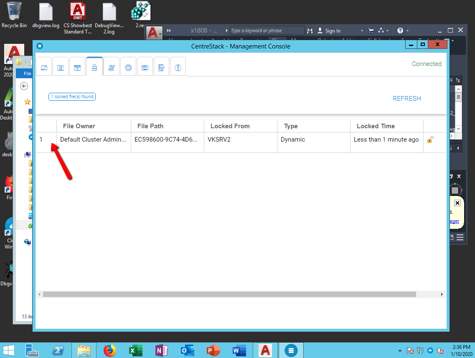Click the Connected status label
This screenshot has width=475, height=358.
coord(427,64)
